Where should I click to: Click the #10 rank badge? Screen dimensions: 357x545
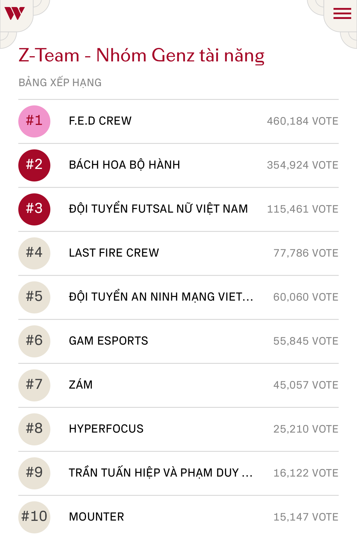(x=34, y=517)
